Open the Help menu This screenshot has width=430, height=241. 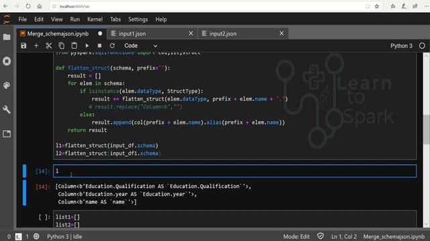(161, 19)
